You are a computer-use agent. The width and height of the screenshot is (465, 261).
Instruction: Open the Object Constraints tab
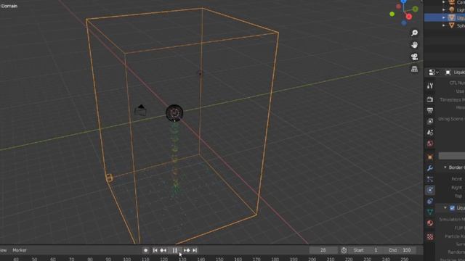(x=430, y=202)
